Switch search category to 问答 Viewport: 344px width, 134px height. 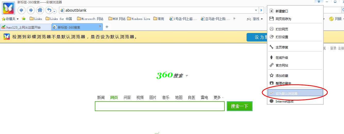(127, 97)
